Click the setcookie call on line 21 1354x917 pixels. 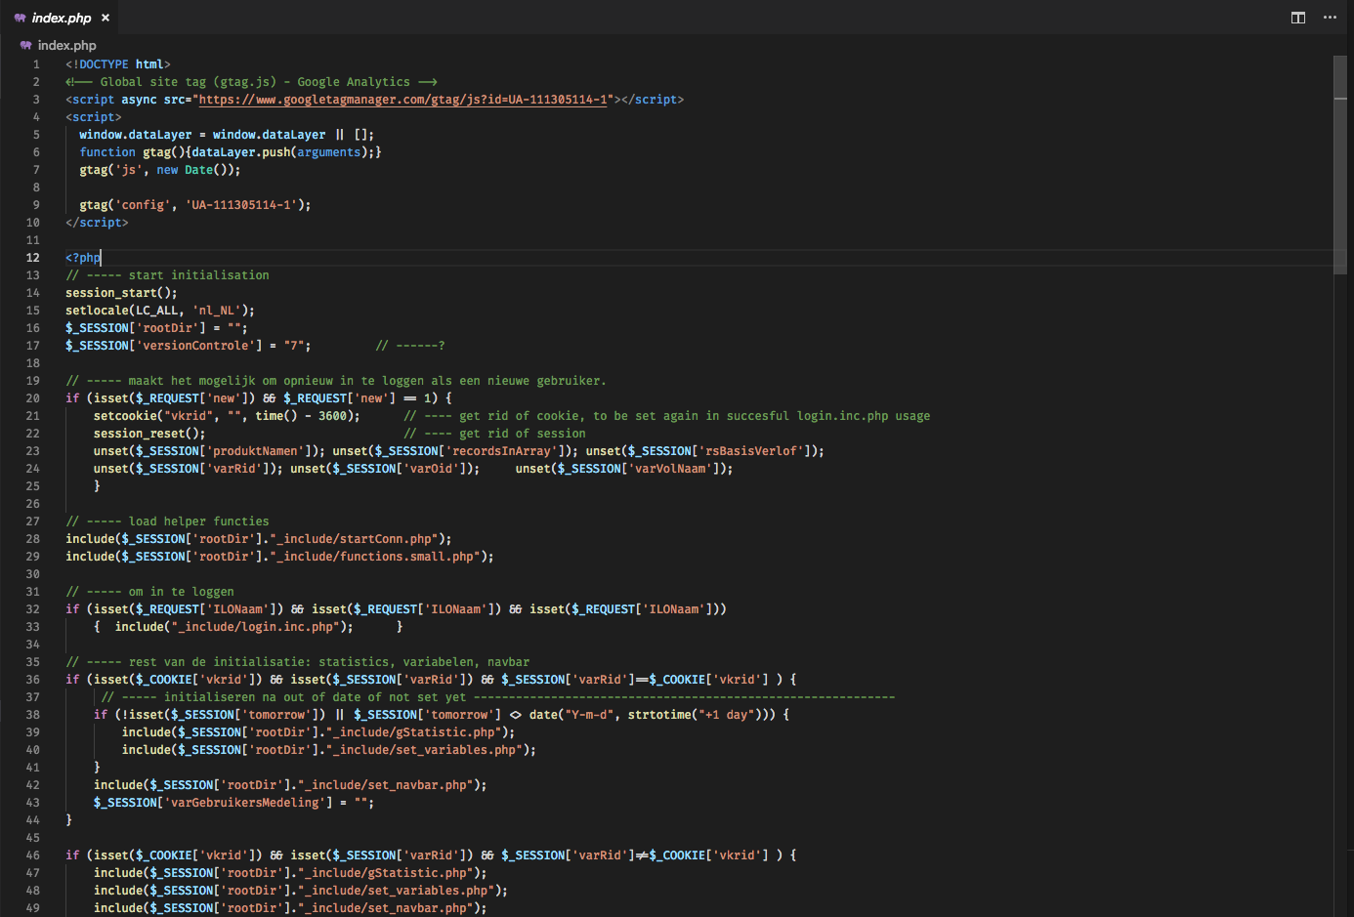124,416
